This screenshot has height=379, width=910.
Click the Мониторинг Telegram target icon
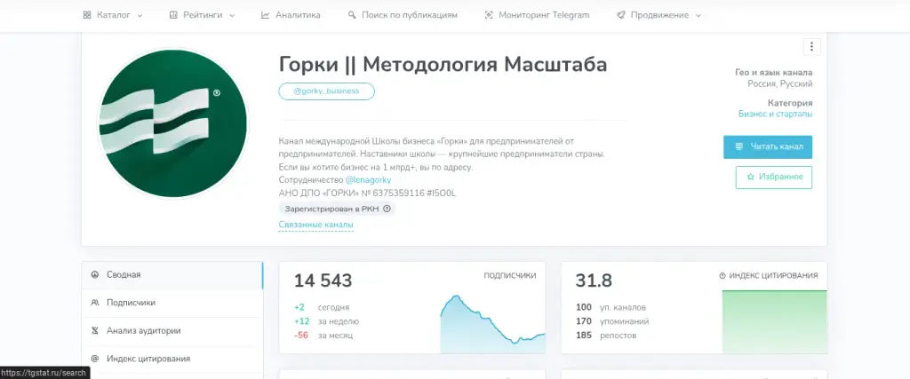[x=489, y=15]
